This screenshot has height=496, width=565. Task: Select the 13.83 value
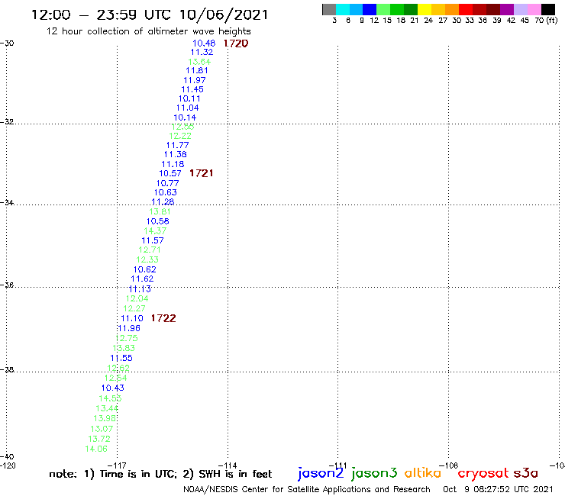point(124,348)
